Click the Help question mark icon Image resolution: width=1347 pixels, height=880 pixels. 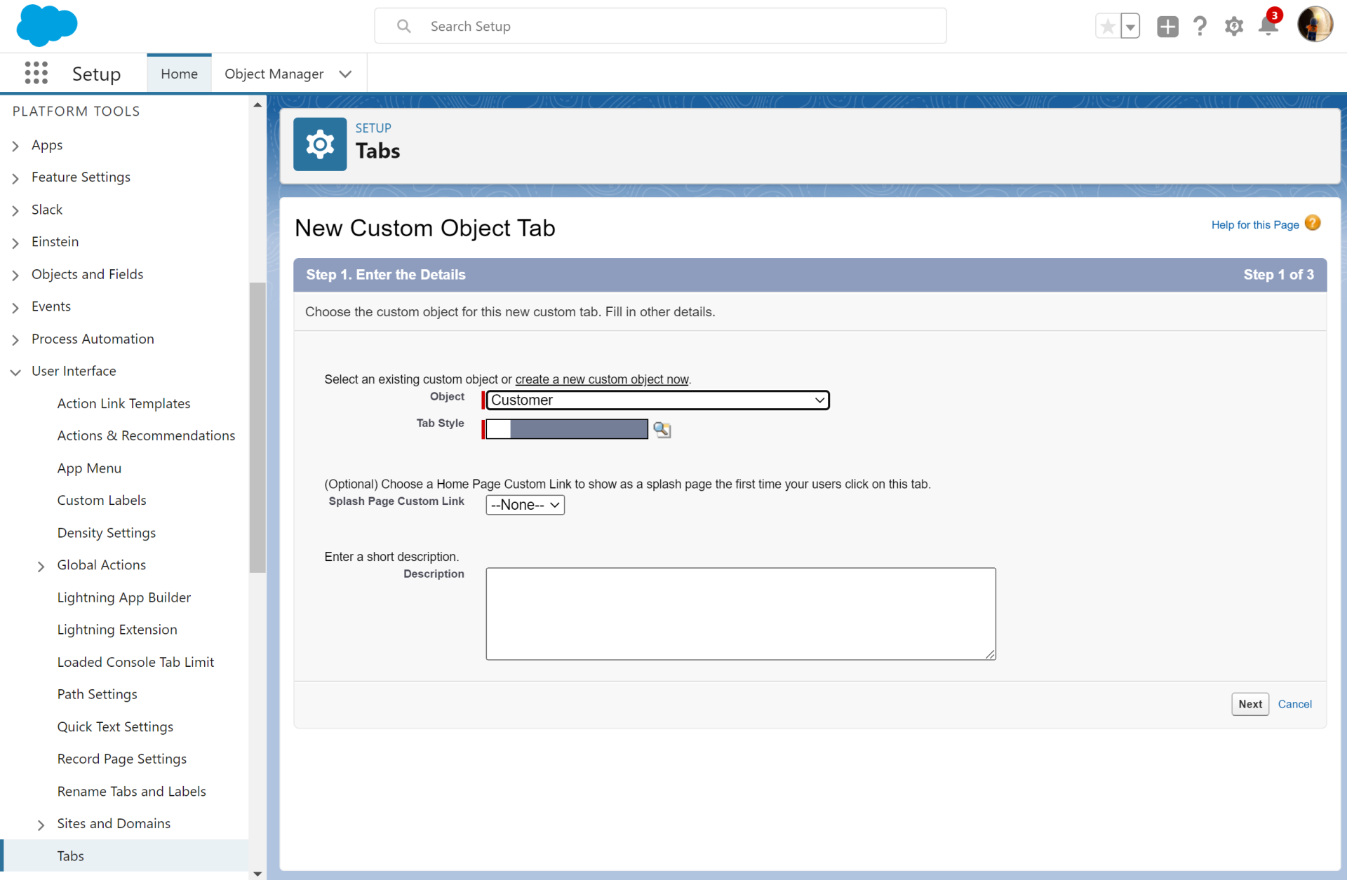click(1200, 26)
